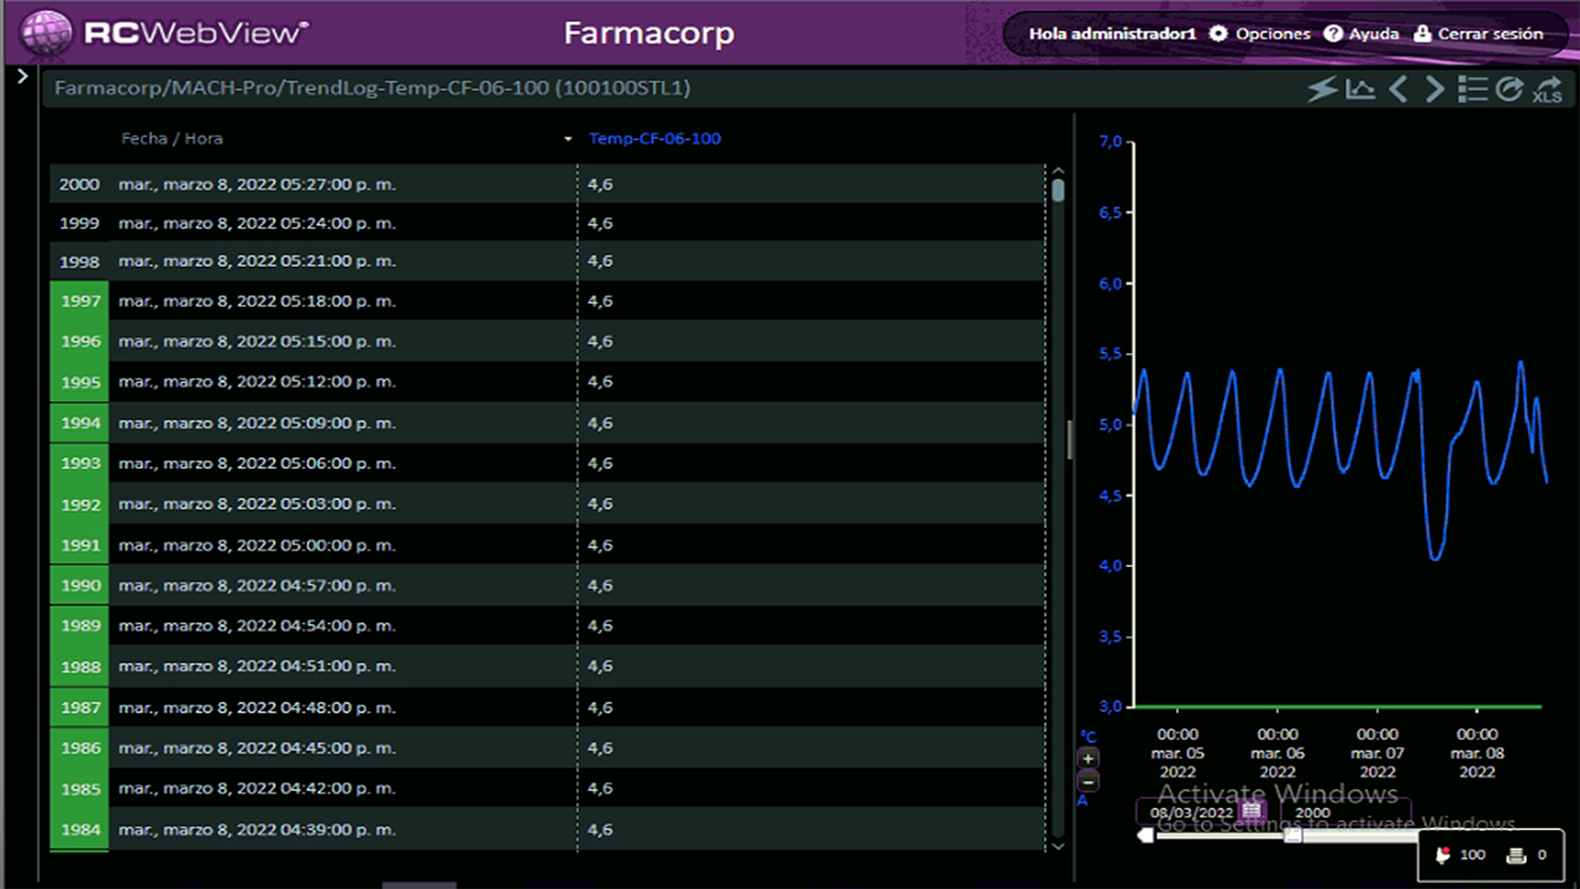
Task: Click the 7,0 y-axis label
Action: pos(1111,142)
